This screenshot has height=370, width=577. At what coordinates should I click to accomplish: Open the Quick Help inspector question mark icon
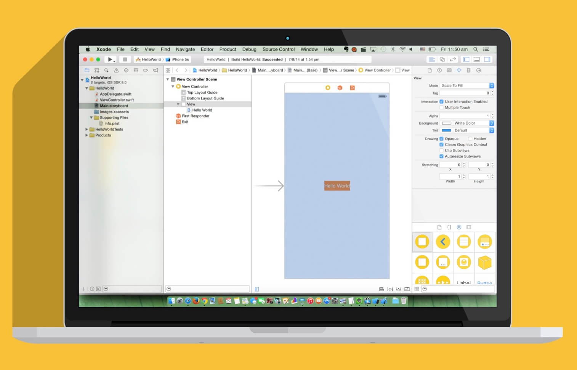[x=439, y=70]
